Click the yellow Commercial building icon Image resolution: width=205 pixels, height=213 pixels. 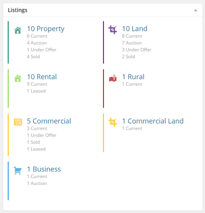click(18, 122)
